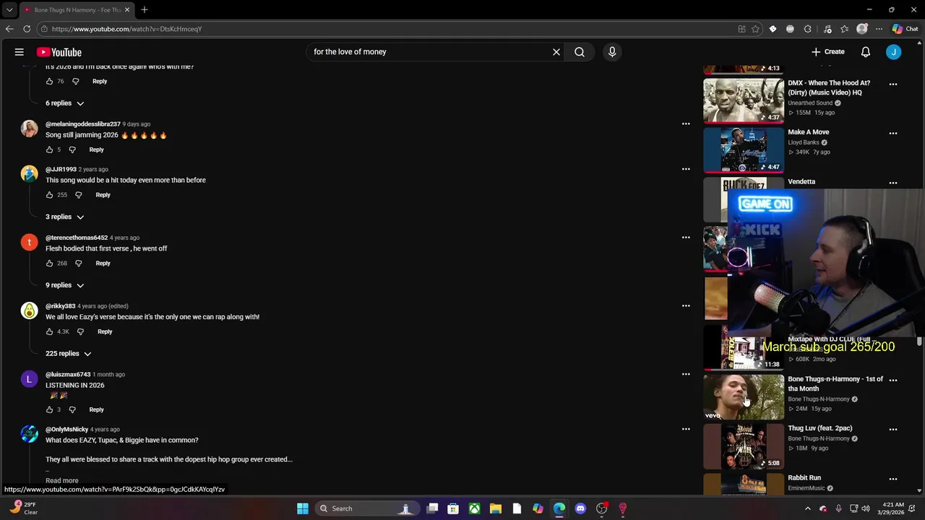Close the Bone Thugs N Harmony tab
The width and height of the screenshot is (925, 520).
tap(127, 10)
